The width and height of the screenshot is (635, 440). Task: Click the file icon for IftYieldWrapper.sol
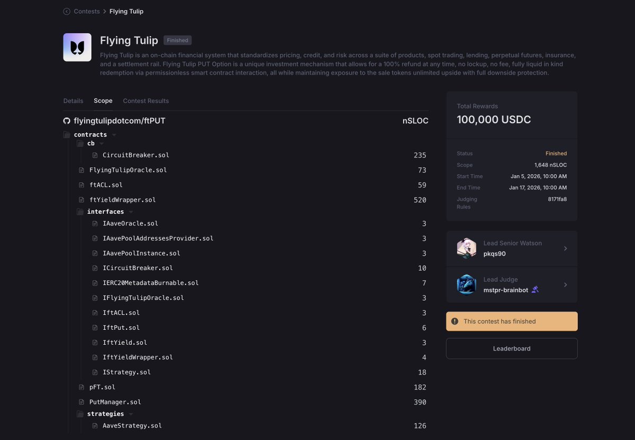coord(95,357)
